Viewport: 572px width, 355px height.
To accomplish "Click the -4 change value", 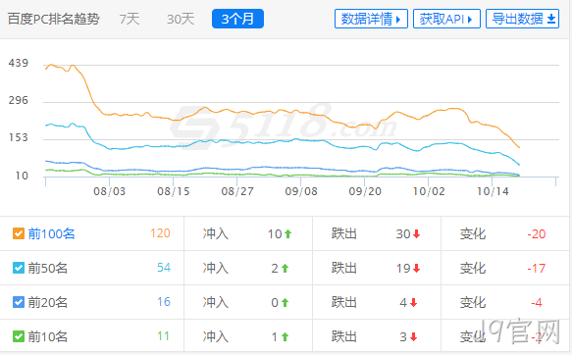I will (537, 302).
